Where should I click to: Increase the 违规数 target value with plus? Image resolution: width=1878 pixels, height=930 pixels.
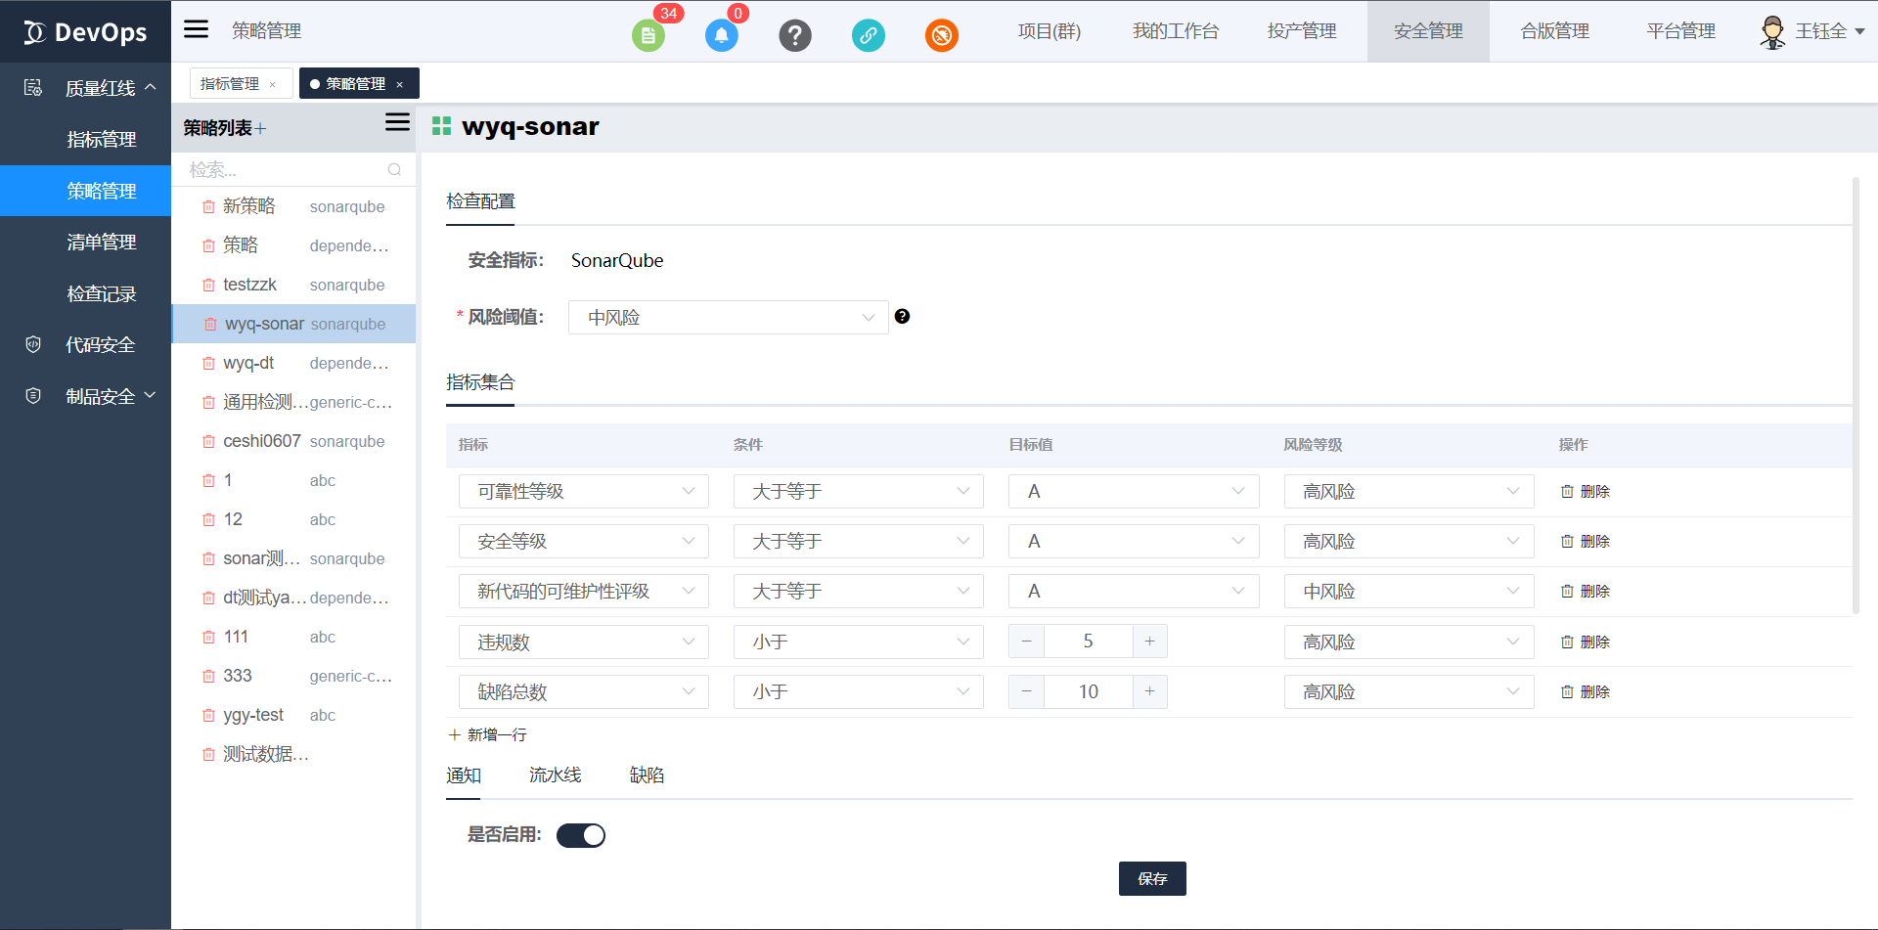click(1149, 642)
